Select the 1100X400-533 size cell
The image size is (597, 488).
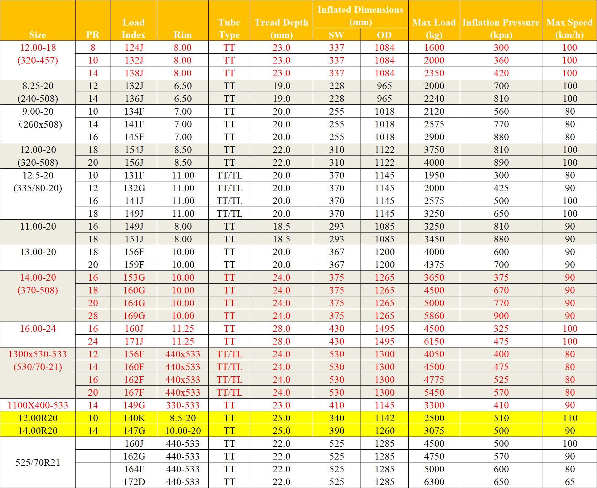click(x=38, y=405)
